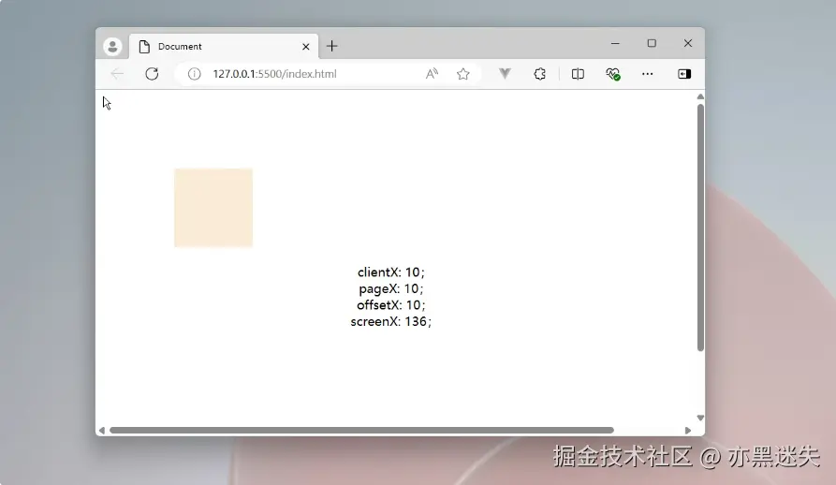Click the scroll up arrow
The width and height of the screenshot is (836, 485).
pos(700,96)
